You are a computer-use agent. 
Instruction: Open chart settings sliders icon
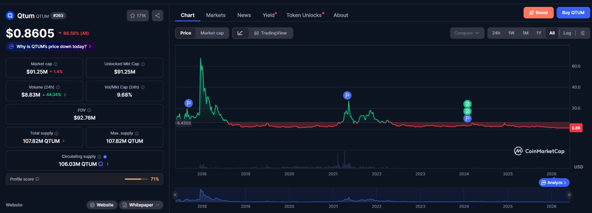point(583,33)
